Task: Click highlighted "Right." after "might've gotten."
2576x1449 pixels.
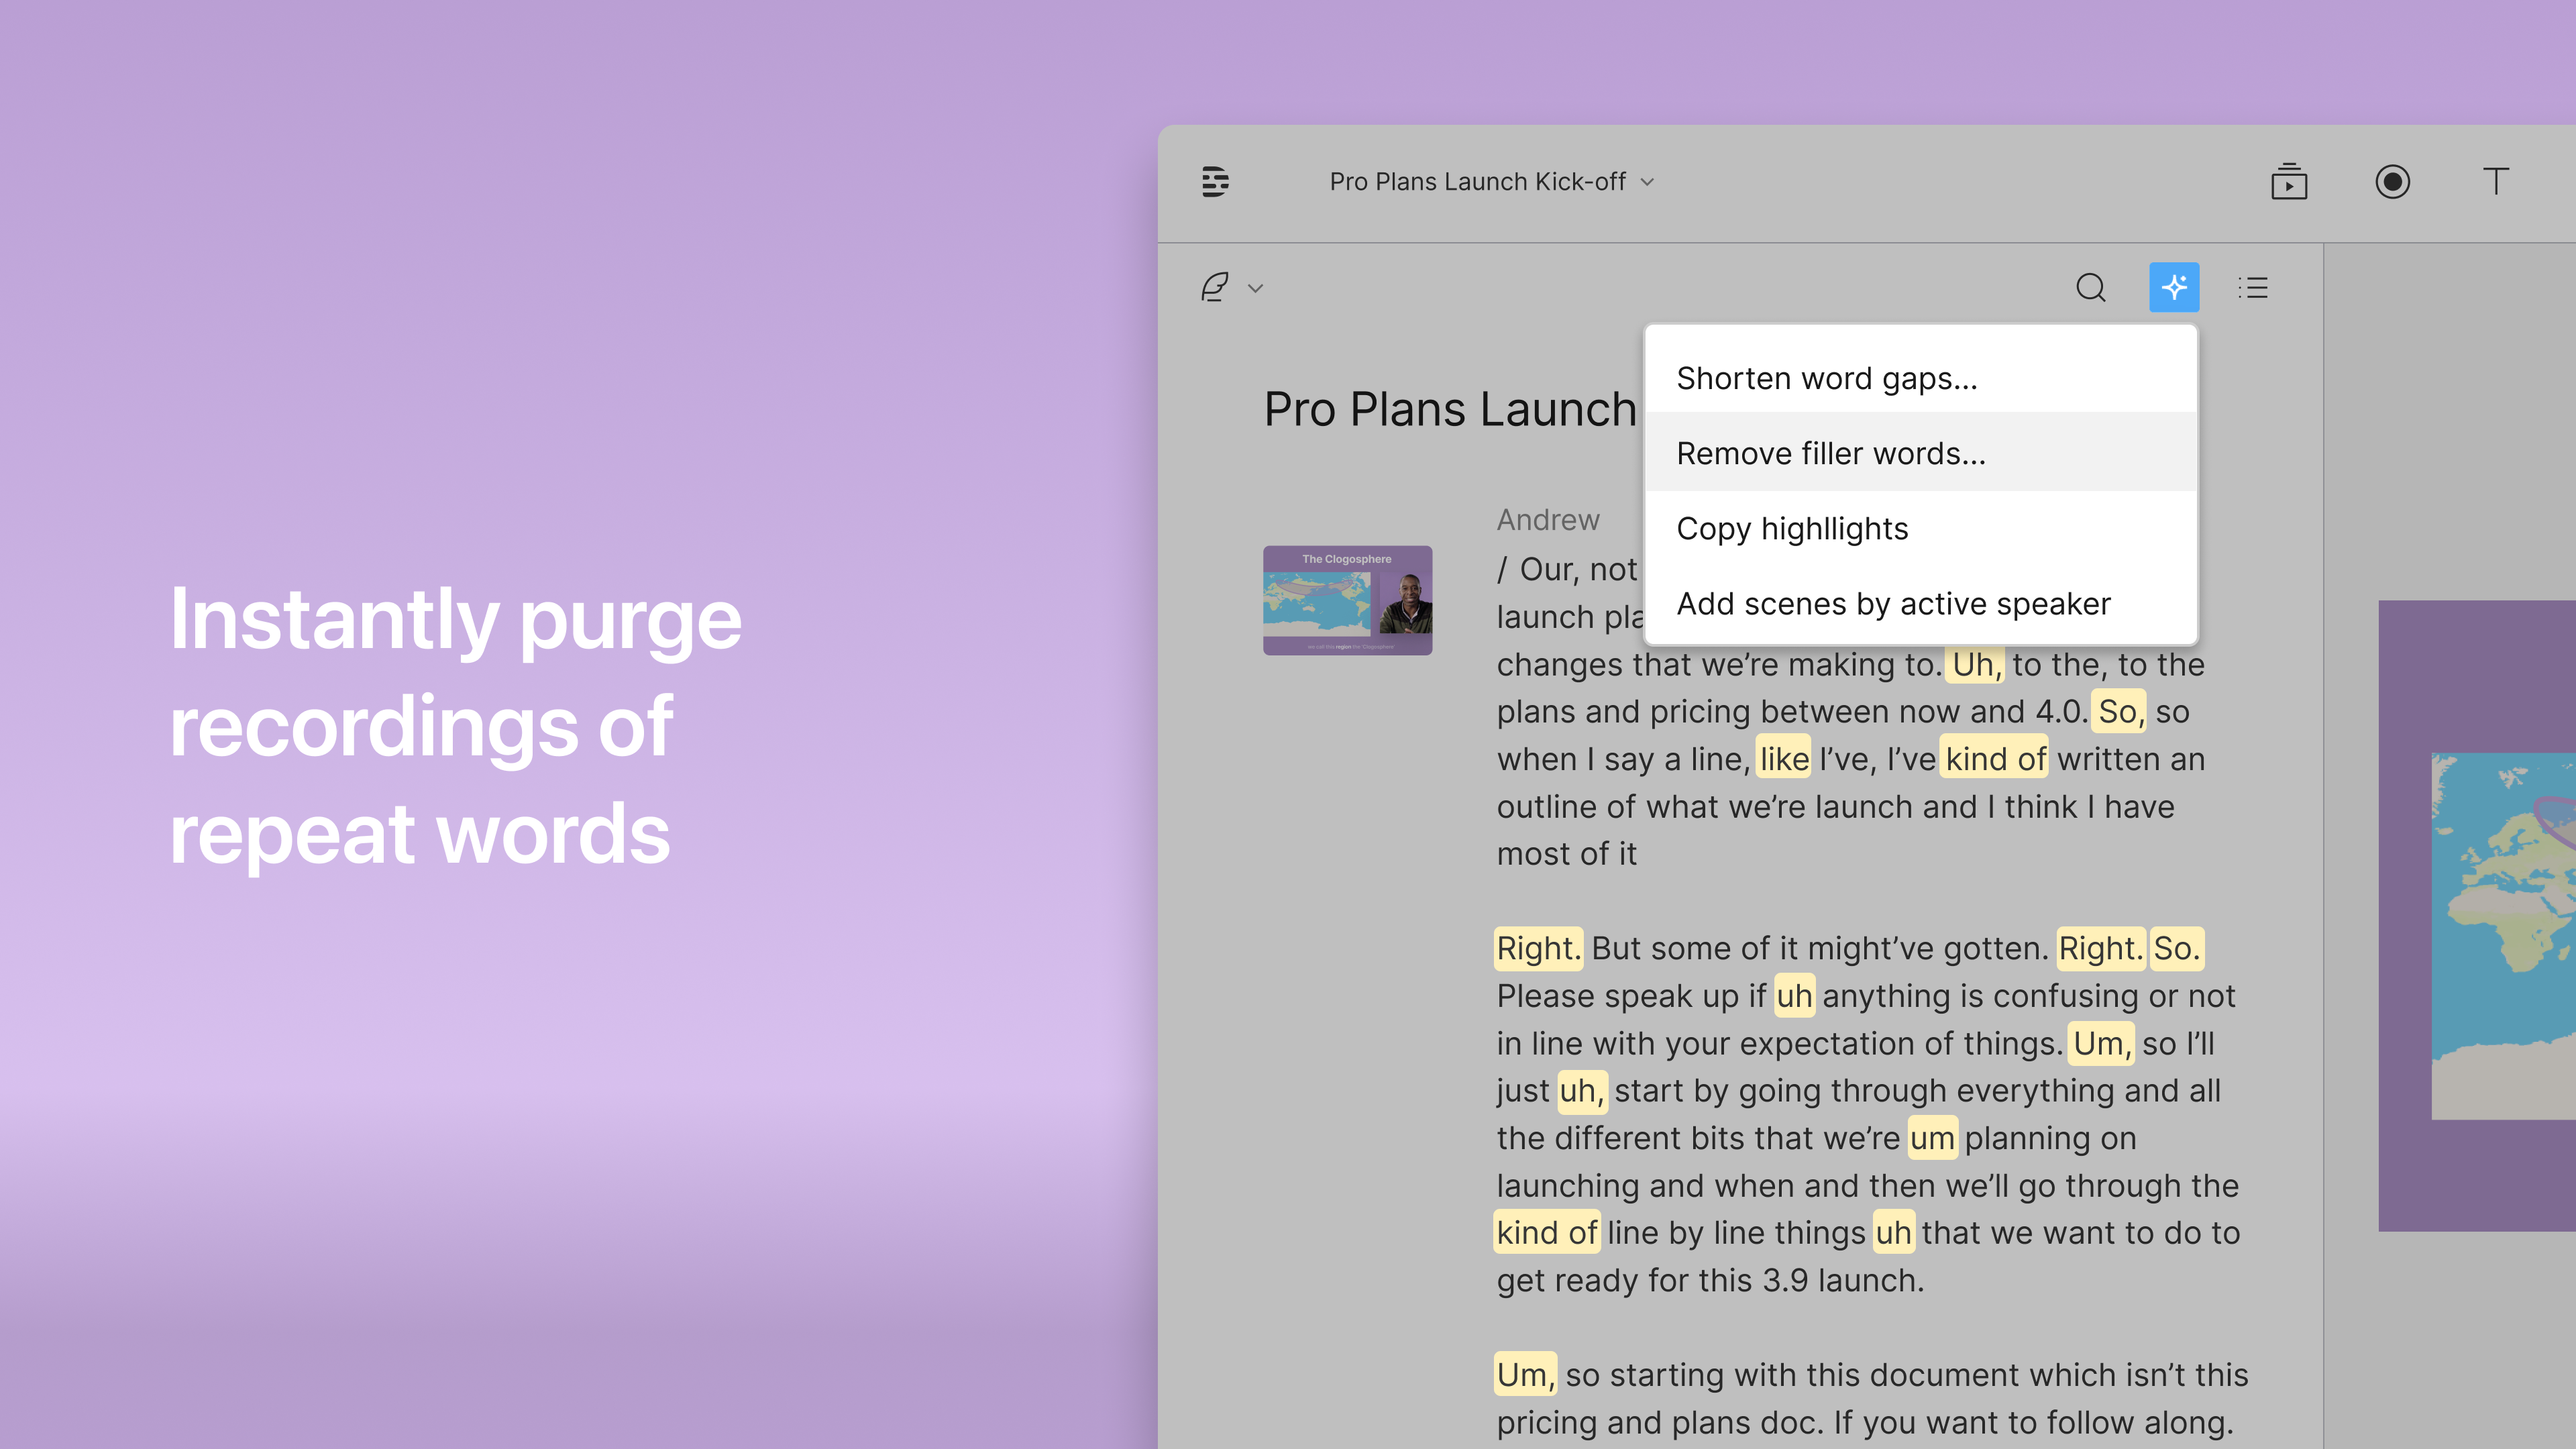Action: (2100, 948)
